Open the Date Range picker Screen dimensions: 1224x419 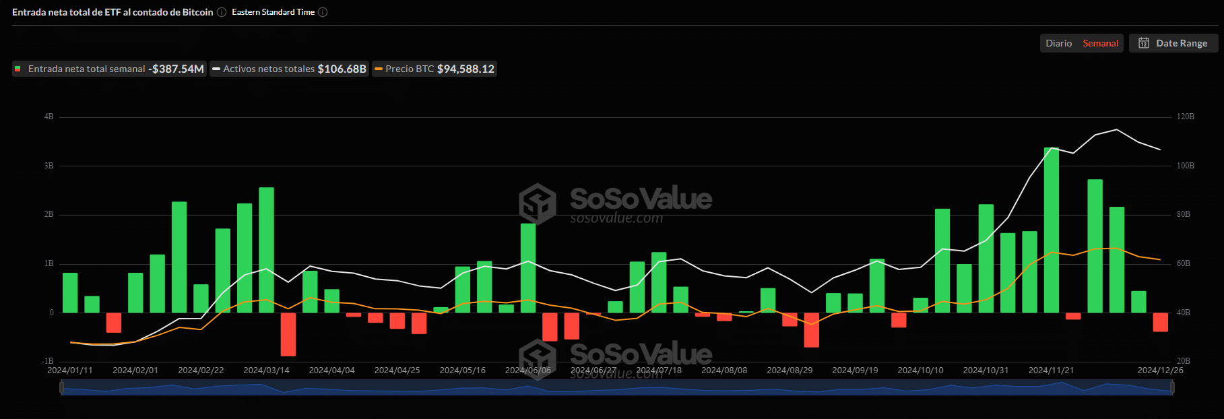point(1173,43)
